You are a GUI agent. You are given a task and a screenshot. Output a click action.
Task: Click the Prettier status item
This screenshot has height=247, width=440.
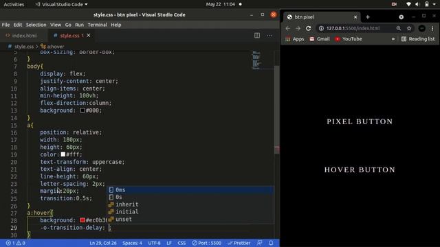239,243
